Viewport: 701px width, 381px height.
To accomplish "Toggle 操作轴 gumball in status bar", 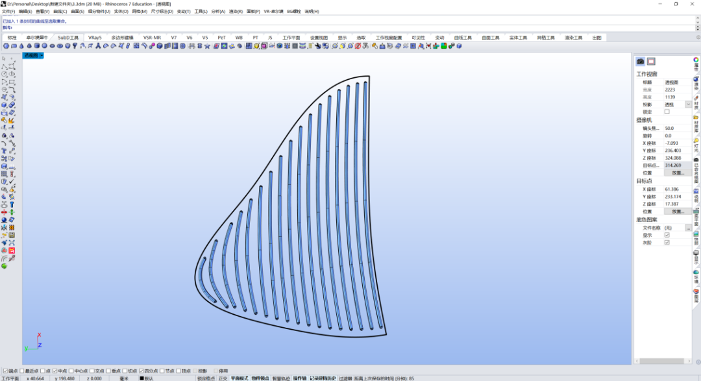I will [299, 378].
